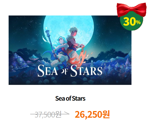Click the floating island in the artwork
Screen dimensions: 152x138
click(x=34, y=58)
